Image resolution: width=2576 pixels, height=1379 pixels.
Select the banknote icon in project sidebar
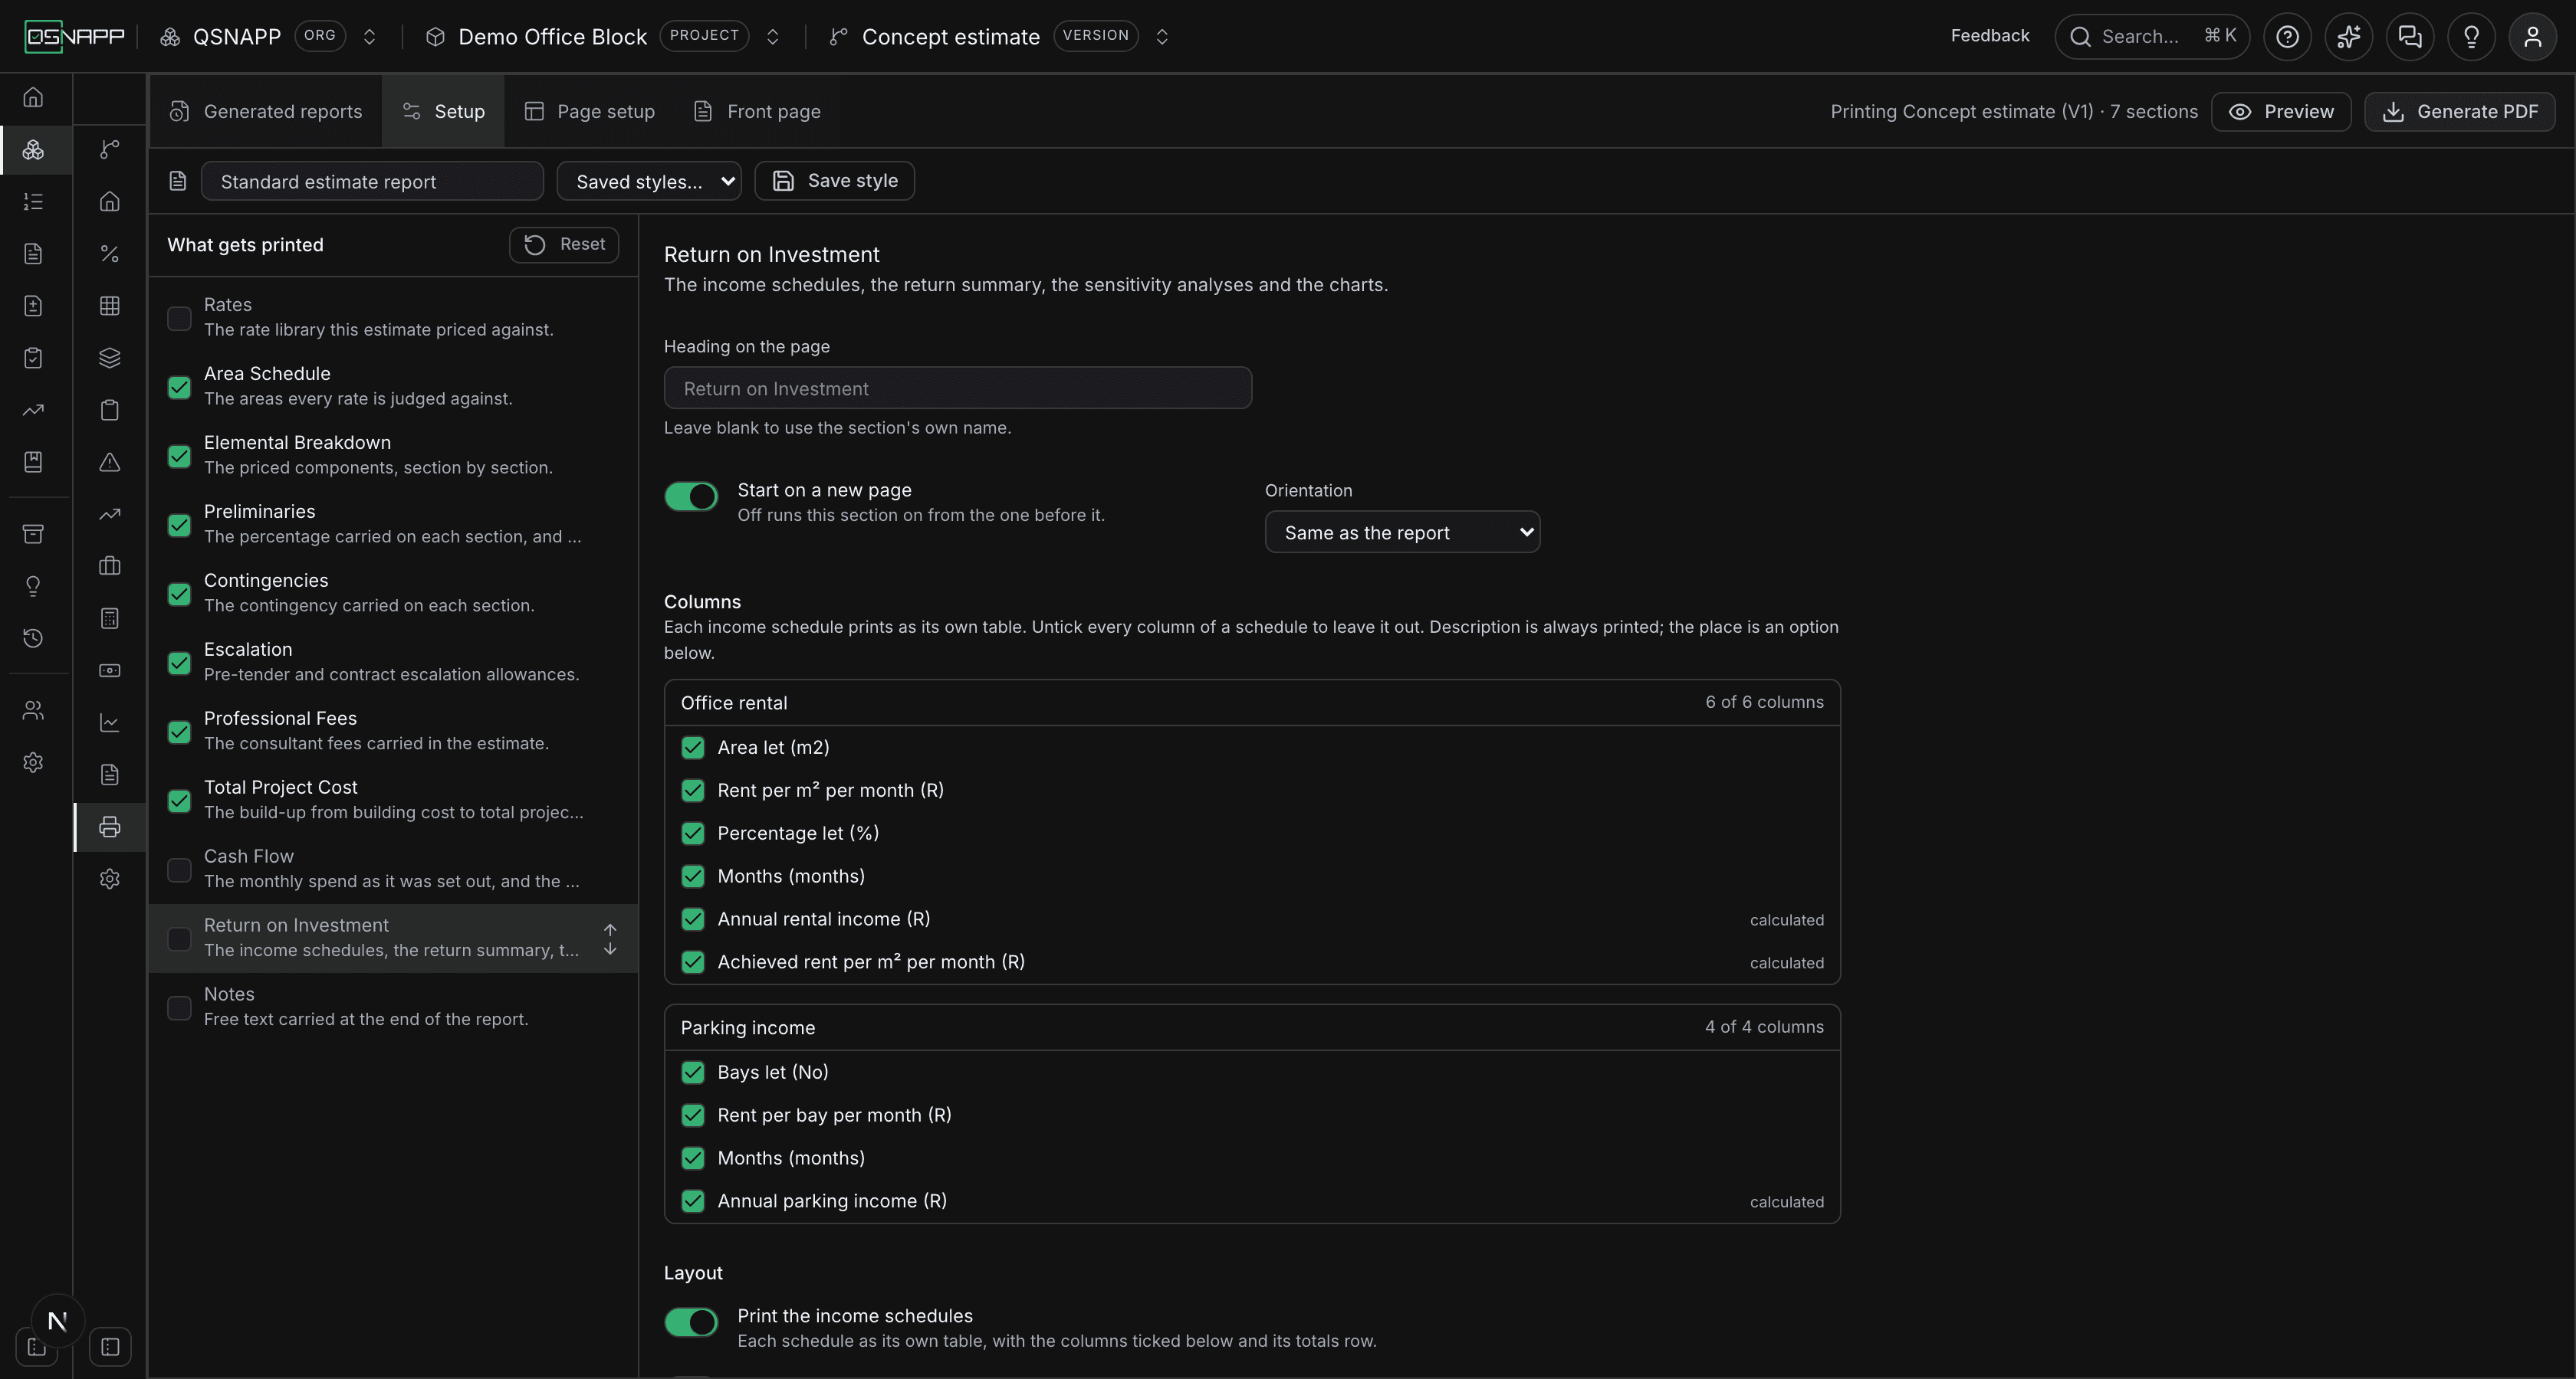[x=110, y=670]
